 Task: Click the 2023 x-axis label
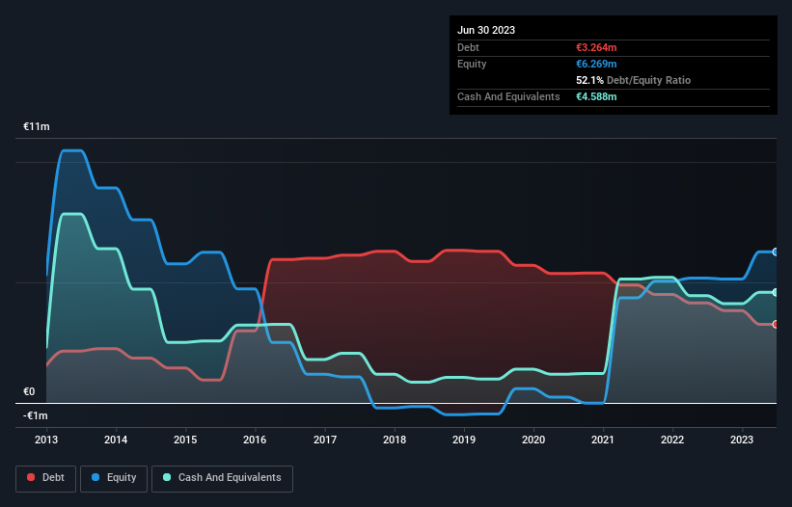(742, 440)
